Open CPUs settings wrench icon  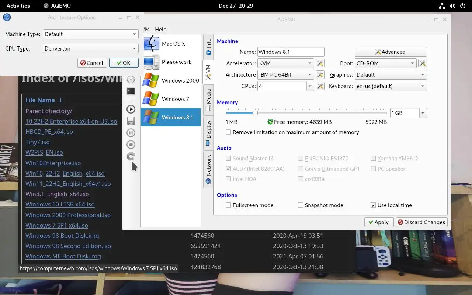(320, 86)
